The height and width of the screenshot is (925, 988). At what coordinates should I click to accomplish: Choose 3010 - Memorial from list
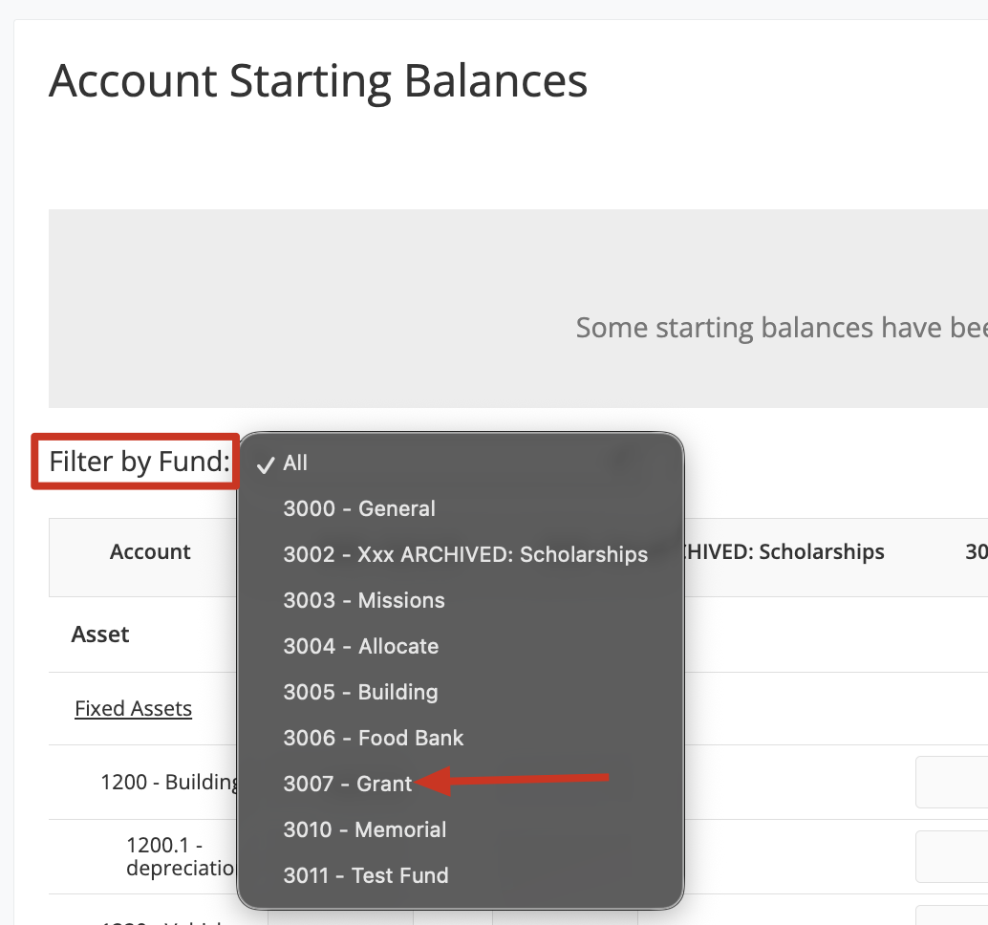[365, 829]
